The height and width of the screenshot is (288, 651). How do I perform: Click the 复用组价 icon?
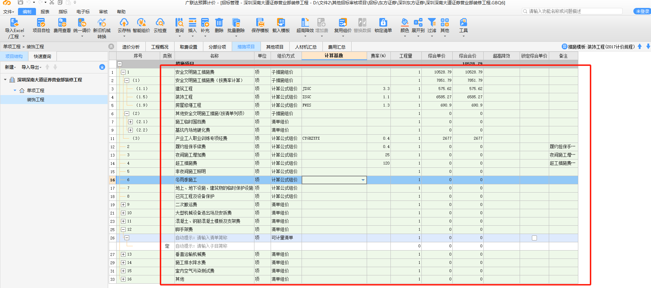click(343, 23)
